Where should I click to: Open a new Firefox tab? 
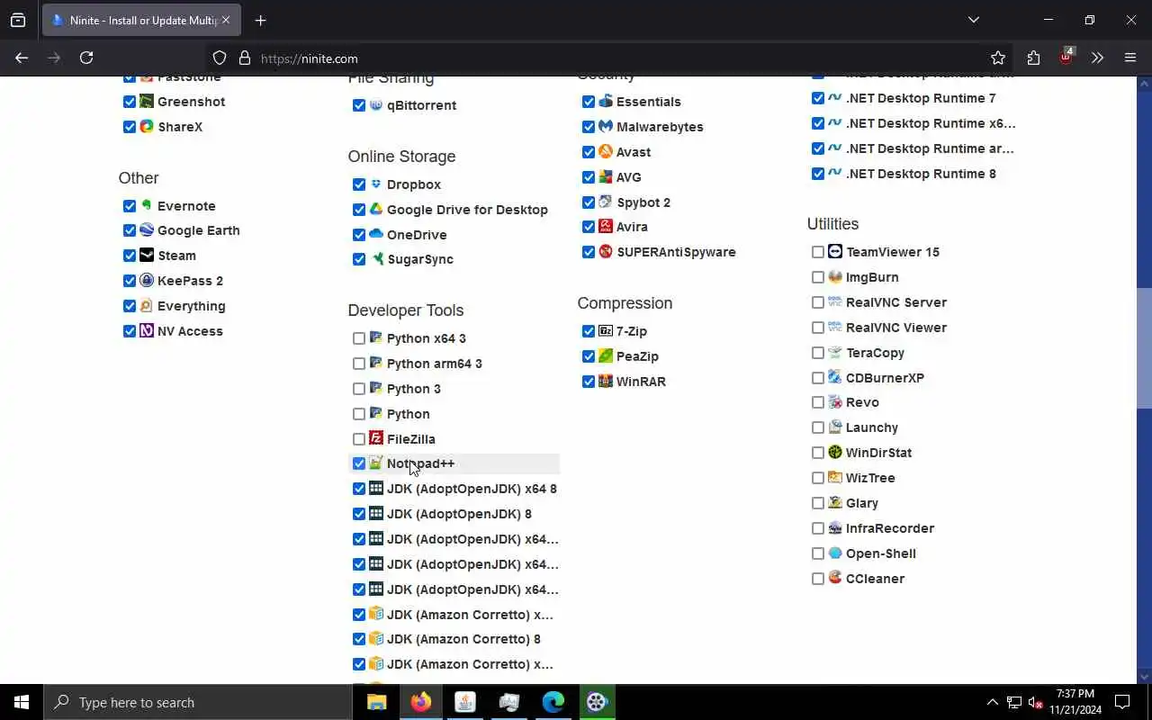(260, 20)
